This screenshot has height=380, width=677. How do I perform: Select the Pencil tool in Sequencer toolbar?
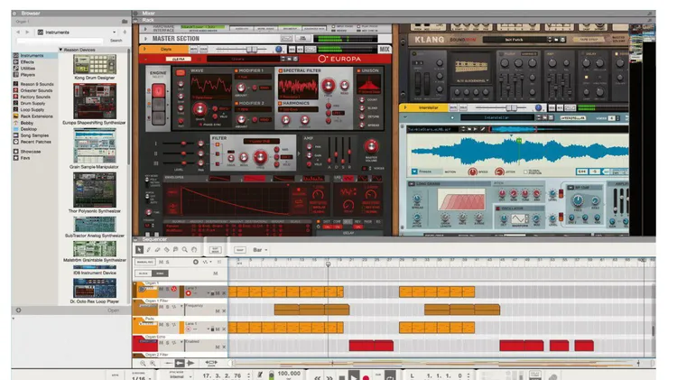click(x=149, y=250)
